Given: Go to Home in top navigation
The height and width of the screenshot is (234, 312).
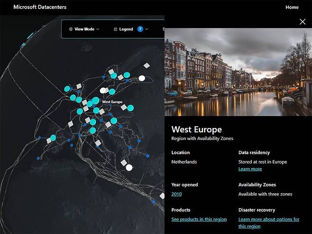Looking at the screenshot, I should tap(292, 7).
